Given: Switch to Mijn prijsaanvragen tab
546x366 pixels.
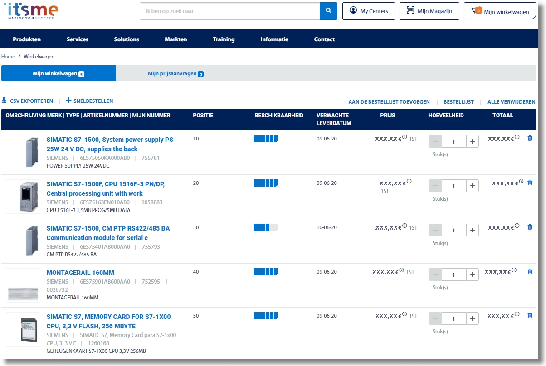Looking at the screenshot, I should pos(176,73).
